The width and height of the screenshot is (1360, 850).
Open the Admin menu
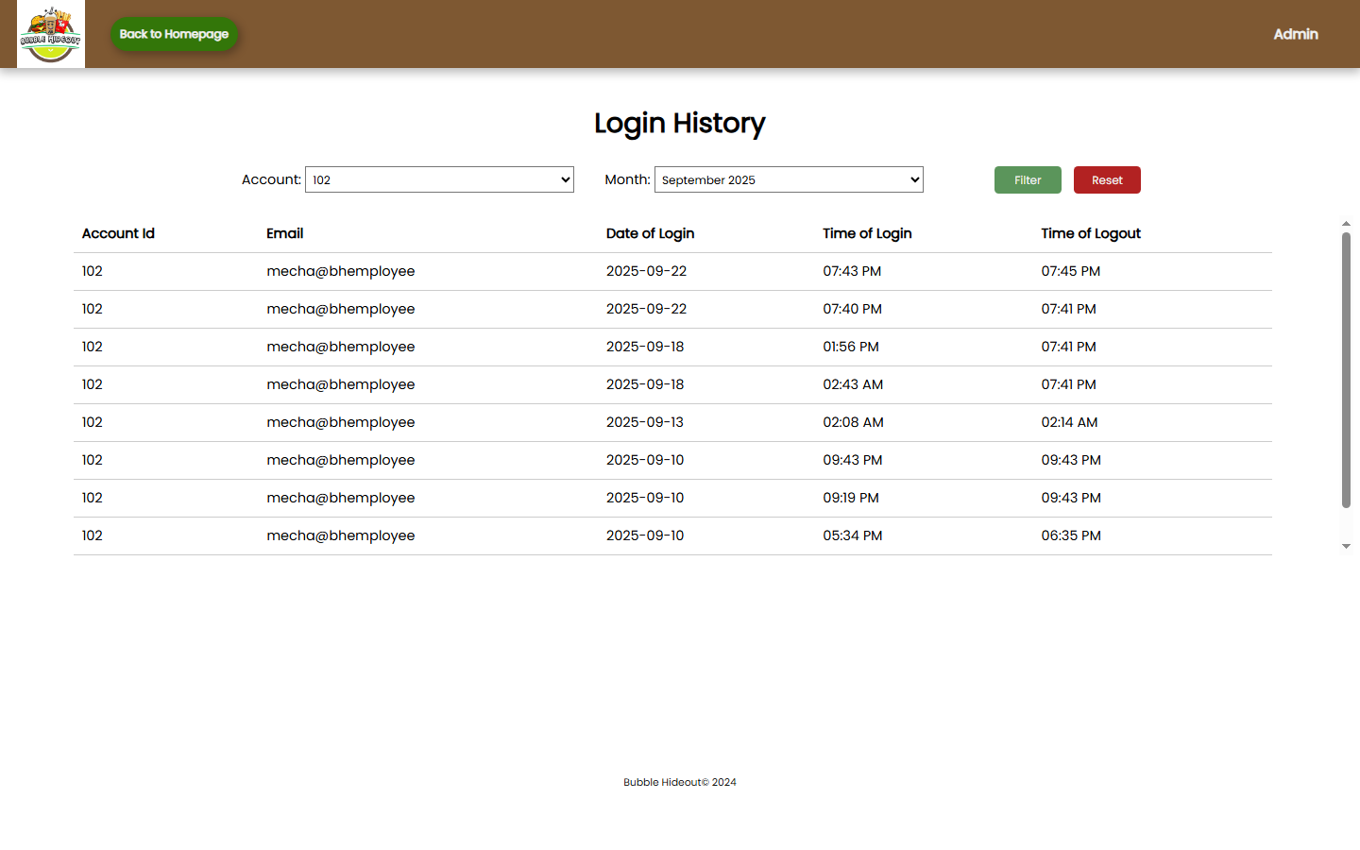pos(1295,34)
